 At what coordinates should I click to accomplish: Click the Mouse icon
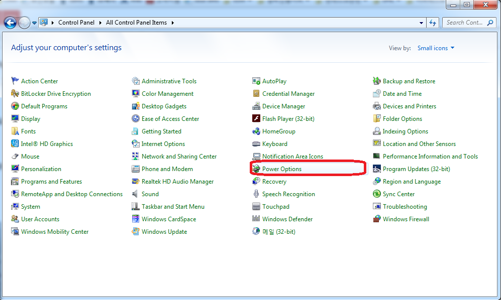[15, 157]
